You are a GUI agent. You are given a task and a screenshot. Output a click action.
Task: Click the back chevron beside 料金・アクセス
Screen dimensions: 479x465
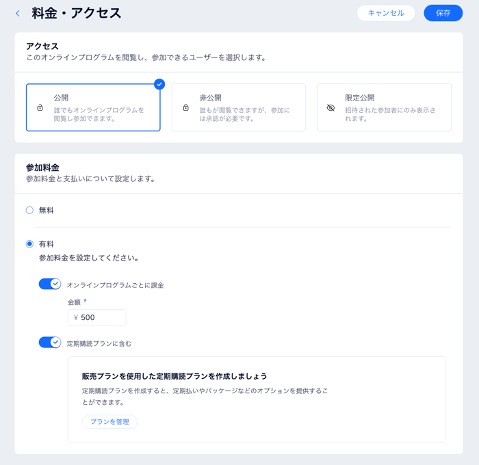pyautogui.click(x=18, y=14)
